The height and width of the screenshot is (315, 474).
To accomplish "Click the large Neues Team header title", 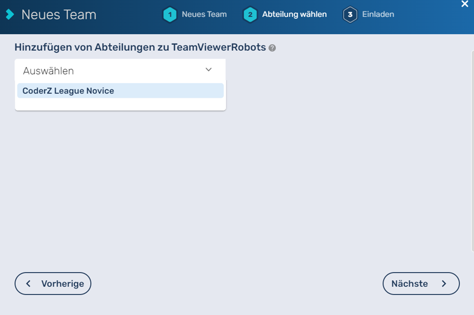I will (59, 14).
